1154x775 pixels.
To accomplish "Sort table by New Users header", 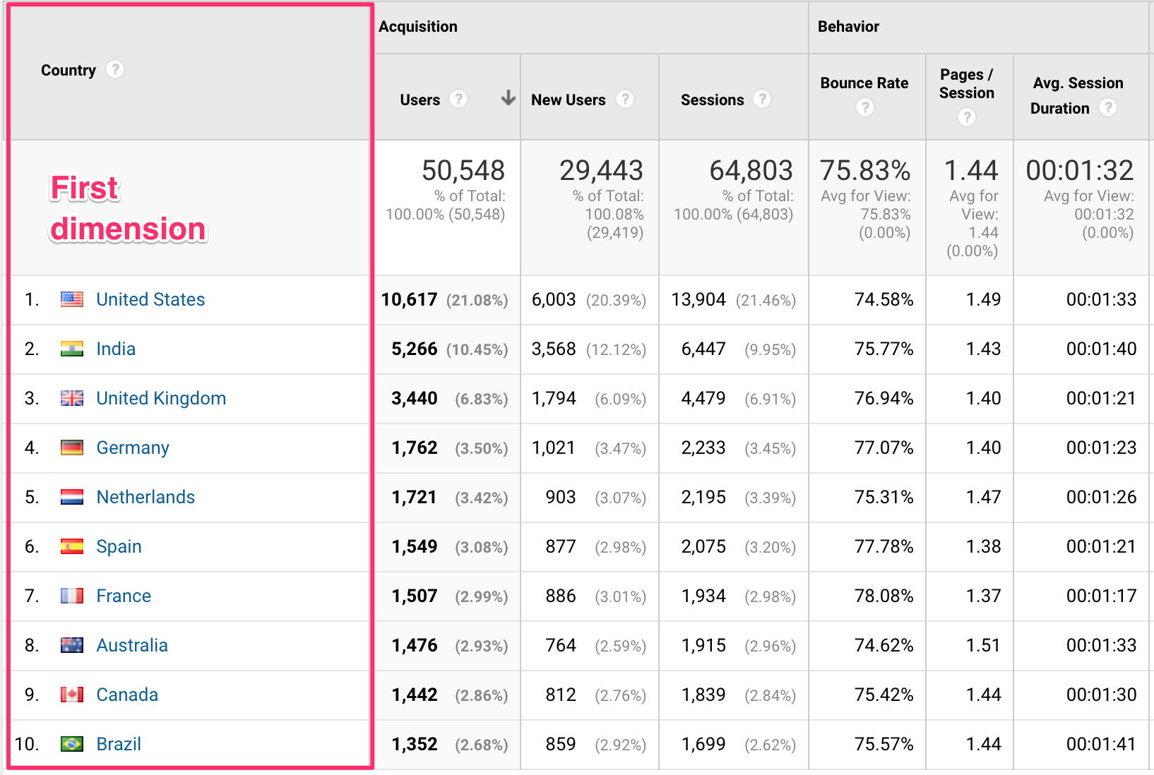I will pyautogui.click(x=568, y=100).
